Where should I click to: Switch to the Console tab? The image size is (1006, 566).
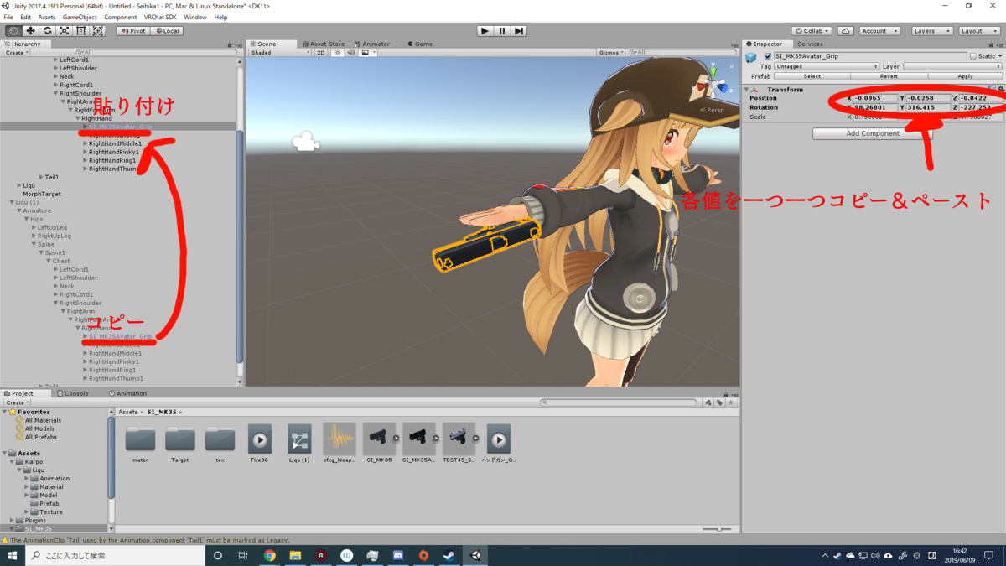click(72, 393)
